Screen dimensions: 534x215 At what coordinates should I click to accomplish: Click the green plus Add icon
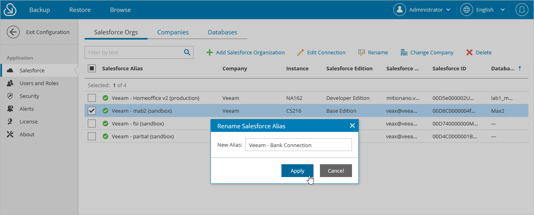point(210,52)
